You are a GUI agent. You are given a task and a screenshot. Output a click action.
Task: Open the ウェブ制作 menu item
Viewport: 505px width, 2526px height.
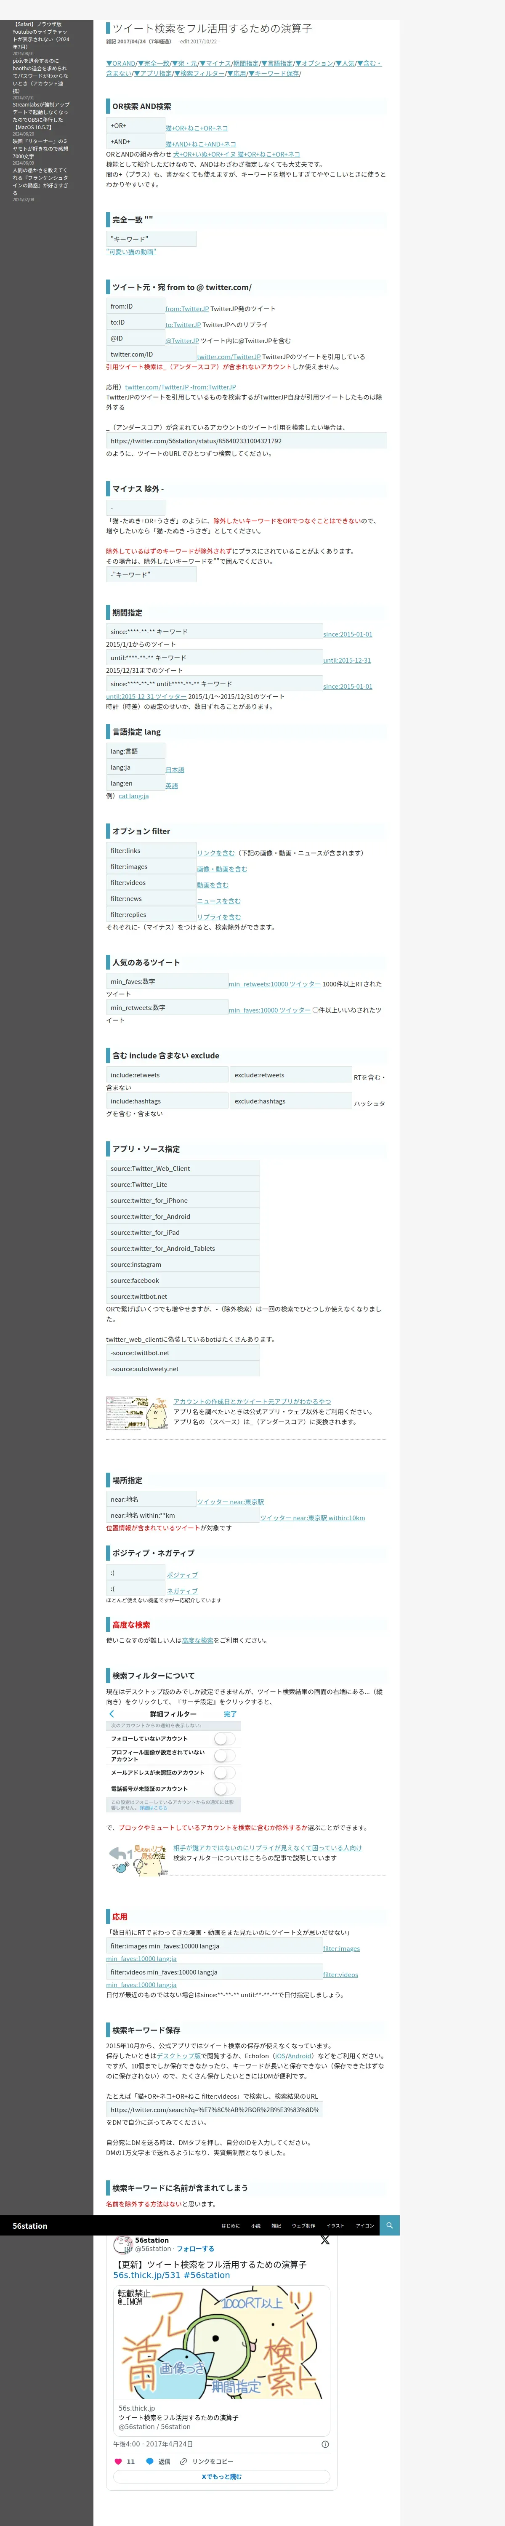click(x=304, y=2226)
